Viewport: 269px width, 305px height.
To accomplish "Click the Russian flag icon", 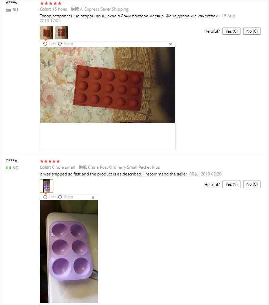I will (x=8, y=10).
